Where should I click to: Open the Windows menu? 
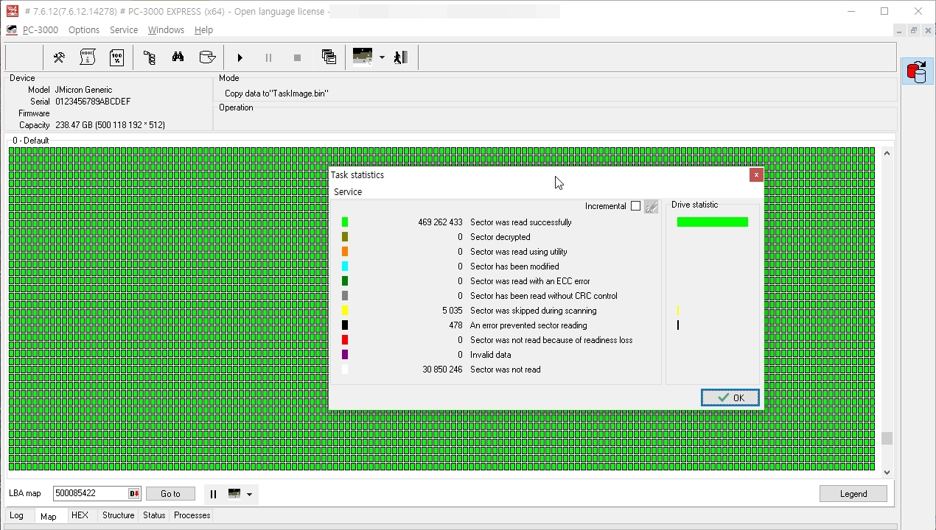click(166, 30)
